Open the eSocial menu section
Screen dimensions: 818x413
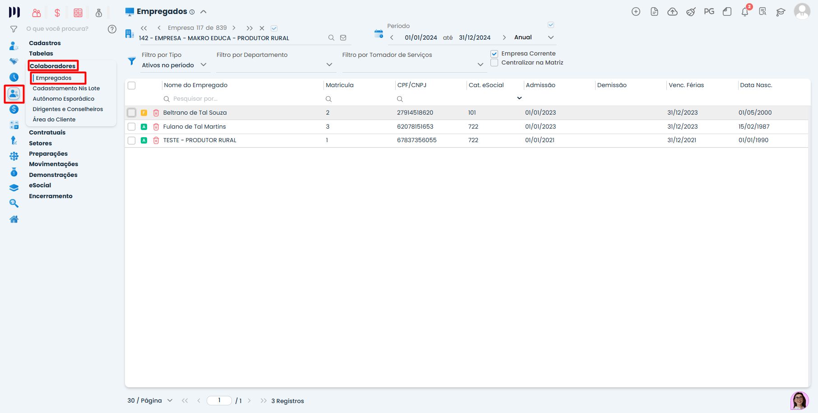click(x=40, y=186)
